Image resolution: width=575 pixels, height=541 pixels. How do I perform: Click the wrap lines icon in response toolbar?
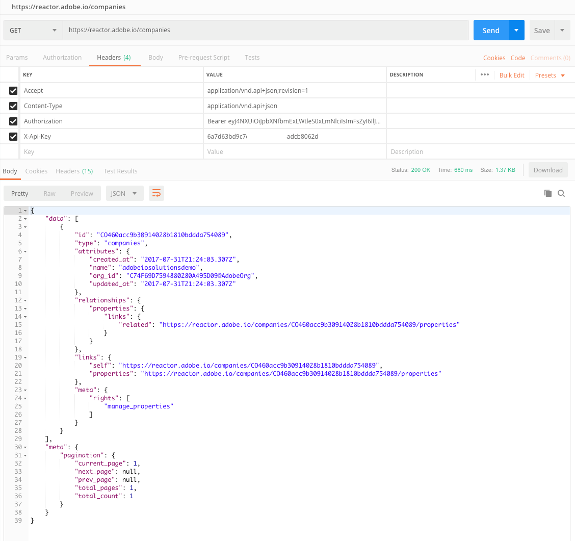pyautogui.click(x=156, y=193)
